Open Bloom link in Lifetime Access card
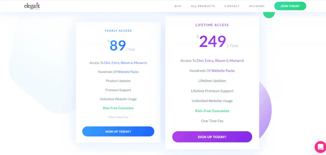The width and height of the screenshot is (326, 155). [220, 61]
